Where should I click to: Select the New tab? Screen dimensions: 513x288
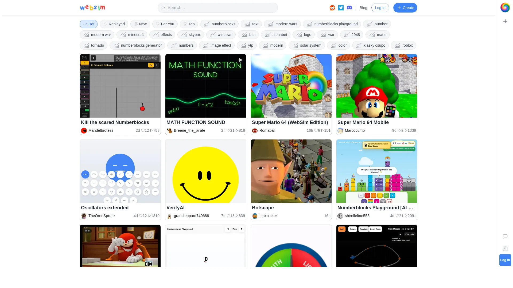140,24
